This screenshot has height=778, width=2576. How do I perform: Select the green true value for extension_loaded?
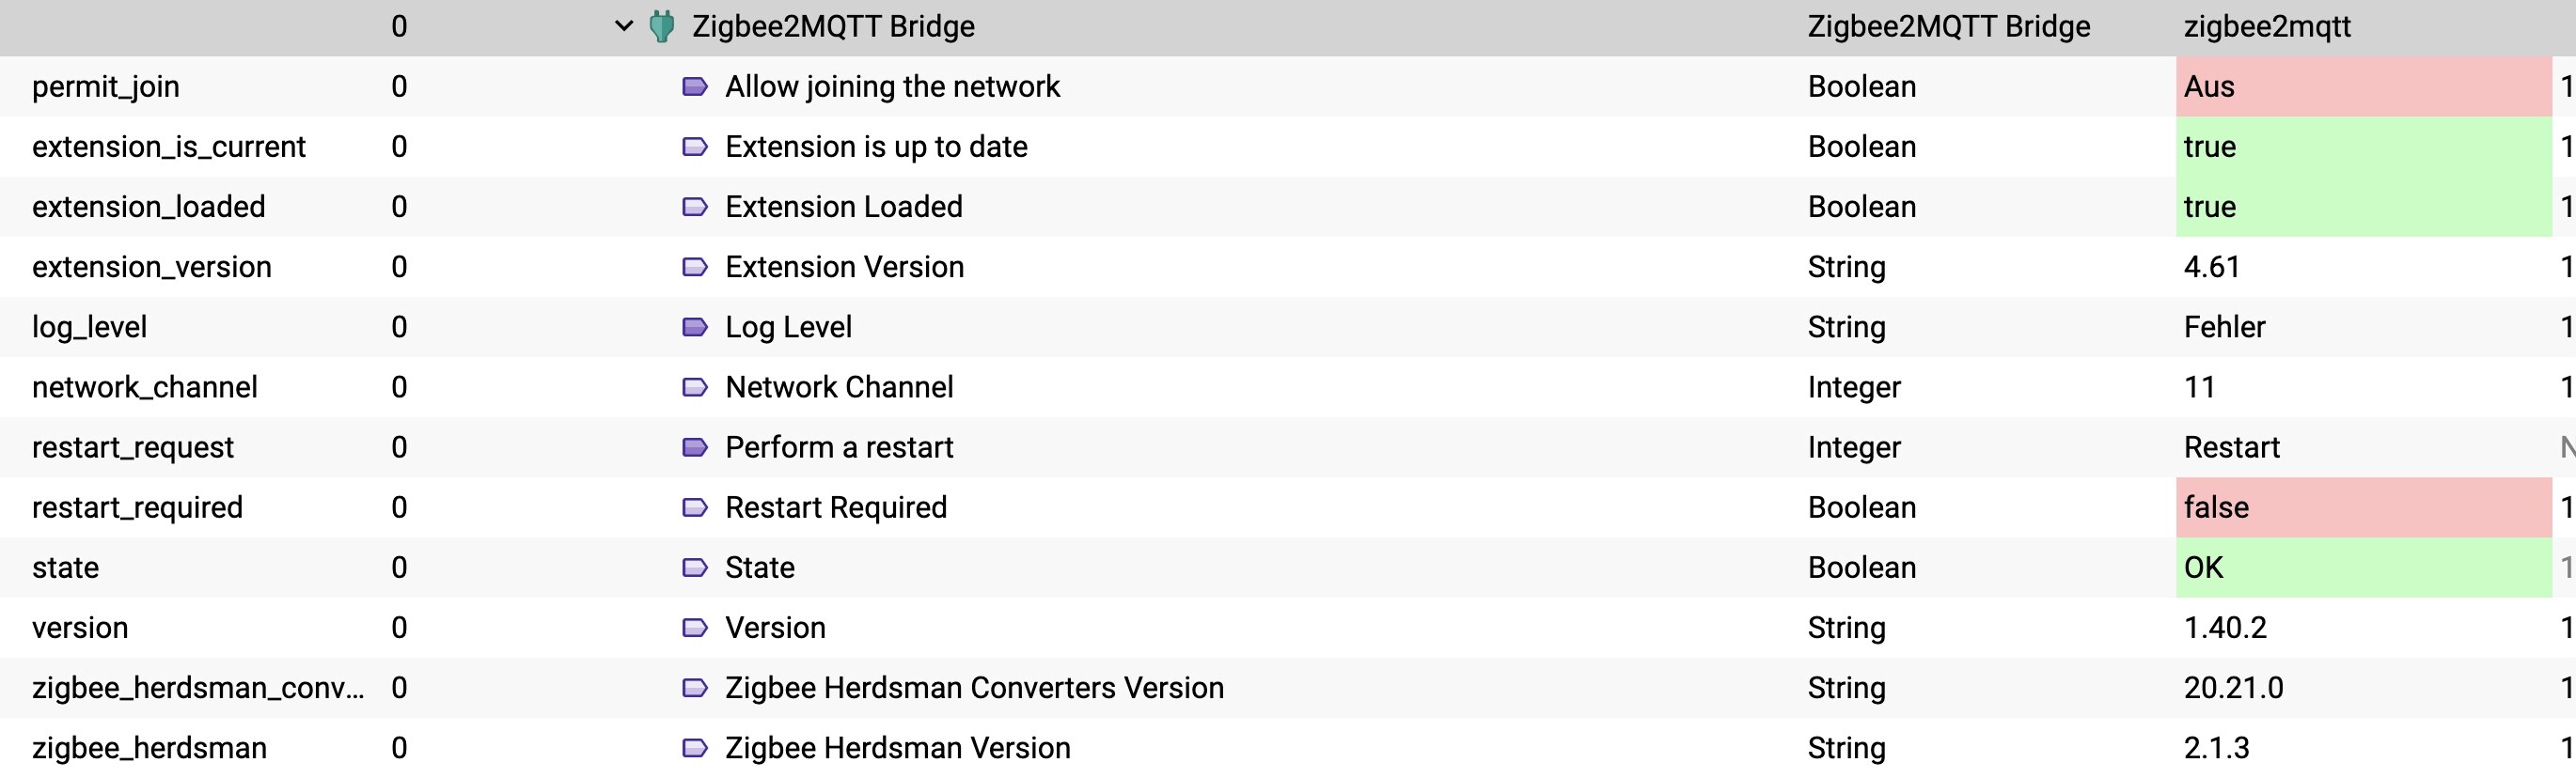point(2363,207)
